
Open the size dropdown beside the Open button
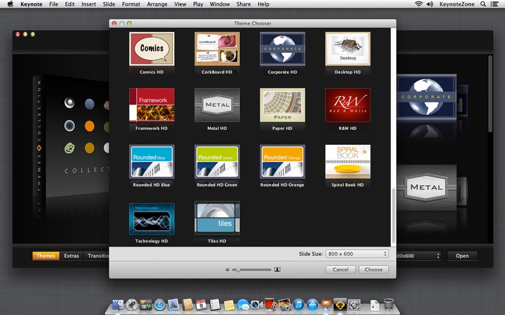click(x=419, y=256)
